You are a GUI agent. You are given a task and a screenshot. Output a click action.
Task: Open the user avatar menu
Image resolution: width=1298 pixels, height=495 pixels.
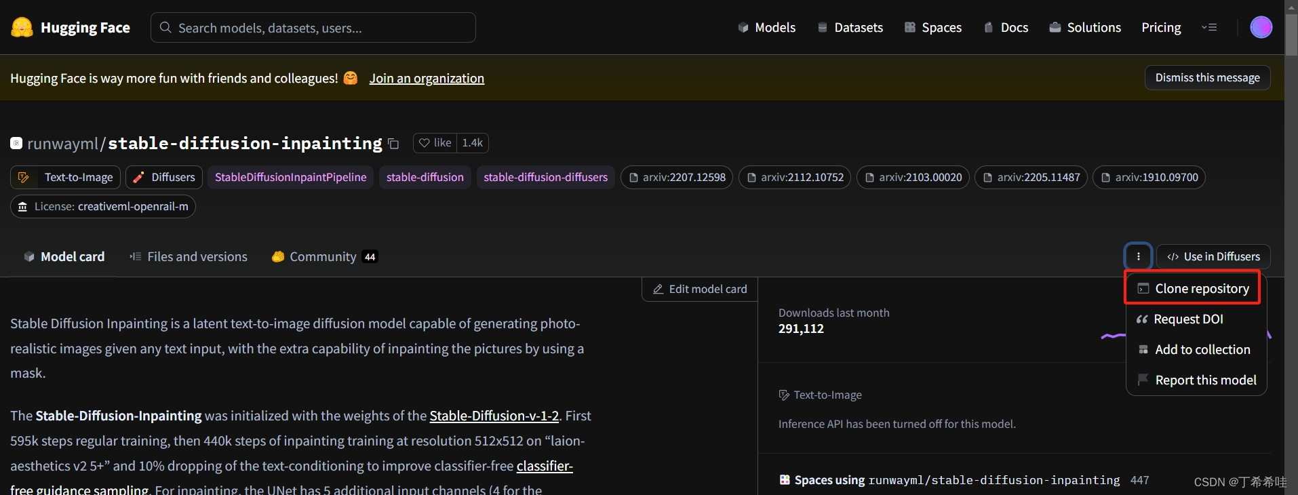pyautogui.click(x=1261, y=27)
